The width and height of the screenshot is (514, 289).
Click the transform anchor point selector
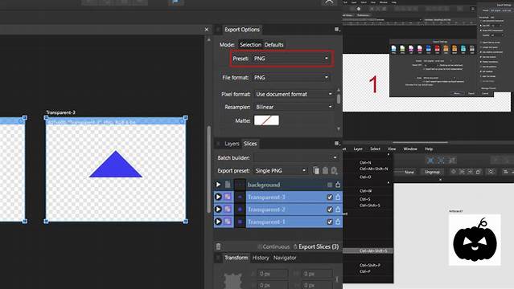(233, 280)
